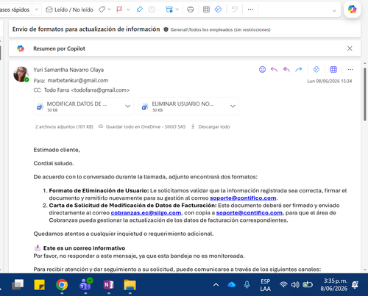Click the Copilot logo in summary bar
368x296 pixels.
point(21,48)
